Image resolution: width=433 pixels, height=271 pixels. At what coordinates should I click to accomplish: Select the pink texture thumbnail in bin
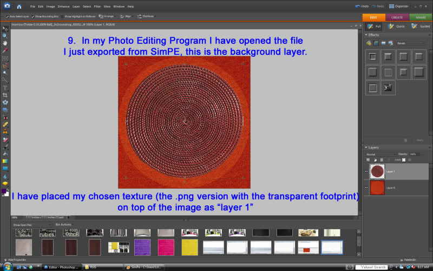click(166, 247)
